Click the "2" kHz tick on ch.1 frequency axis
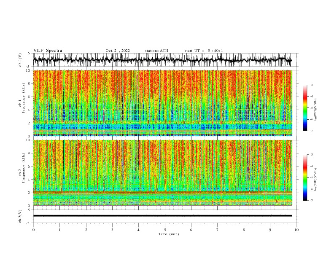Viewport: 334px width, 258px height. tap(30, 123)
